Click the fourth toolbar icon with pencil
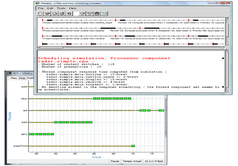 (x=62, y=13)
